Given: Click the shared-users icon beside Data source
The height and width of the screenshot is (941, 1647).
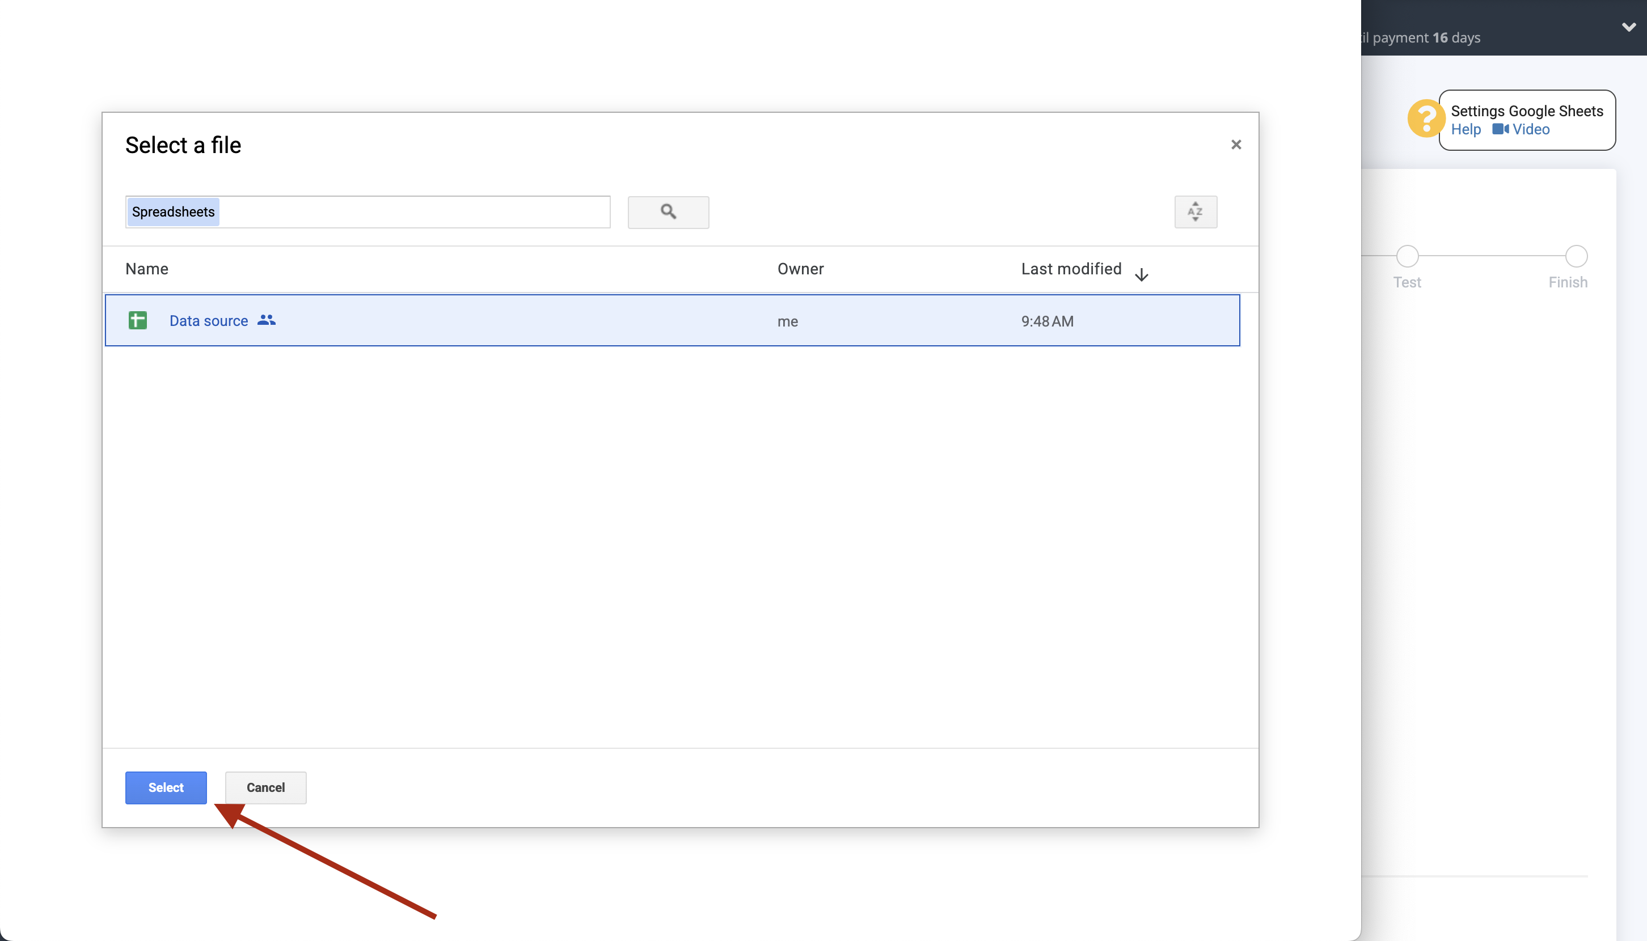Looking at the screenshot, I should click(266, 320).
